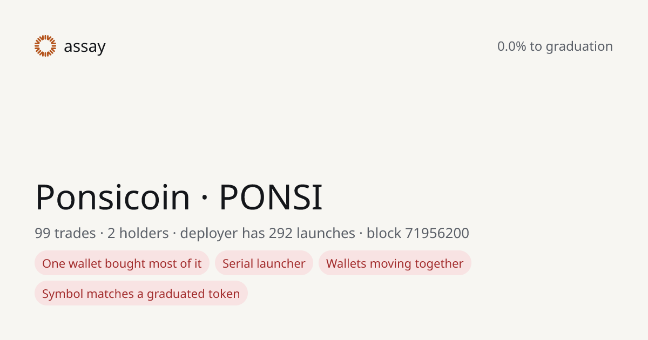648x340 pixels.
Task: Select the "0.0% to graduation" status
Action: 555,46
